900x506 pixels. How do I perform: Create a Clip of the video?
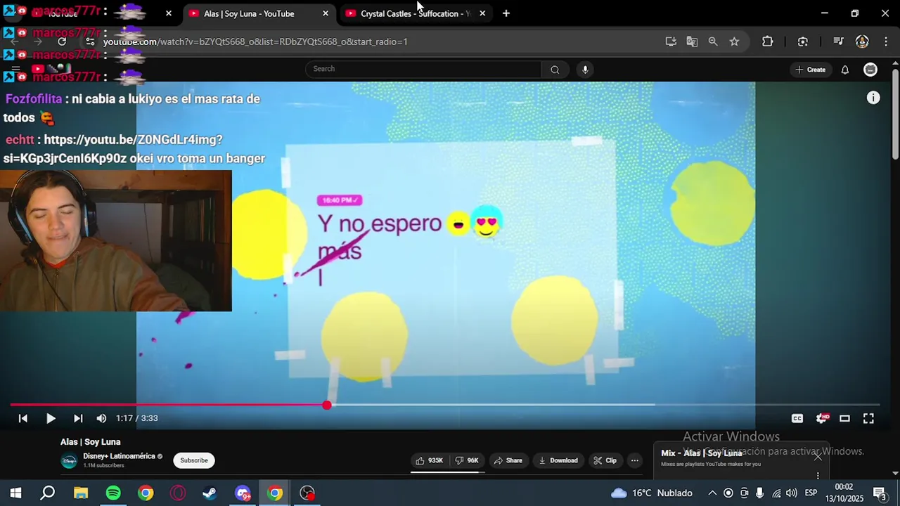[x=605, y=460]
